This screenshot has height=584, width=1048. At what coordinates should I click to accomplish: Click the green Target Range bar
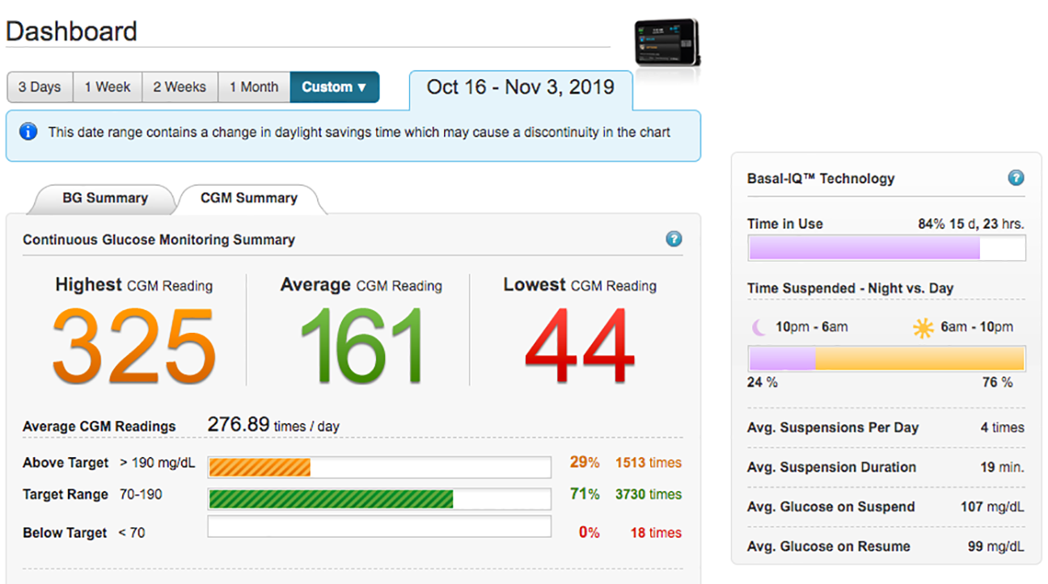tap(331, 498)
